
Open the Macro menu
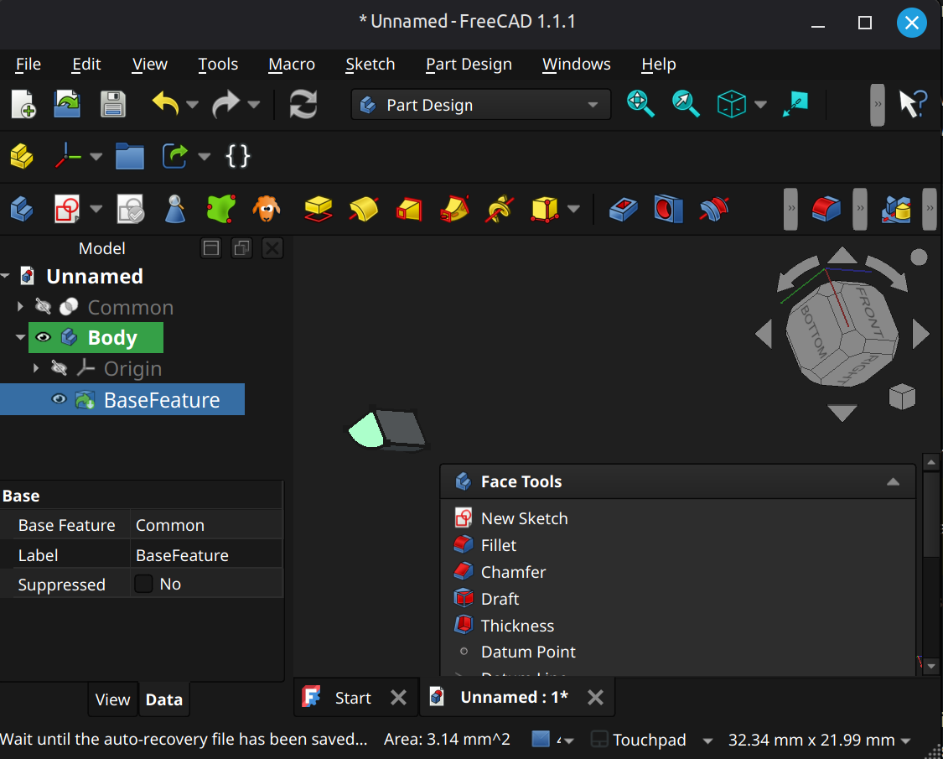(291, 64)
